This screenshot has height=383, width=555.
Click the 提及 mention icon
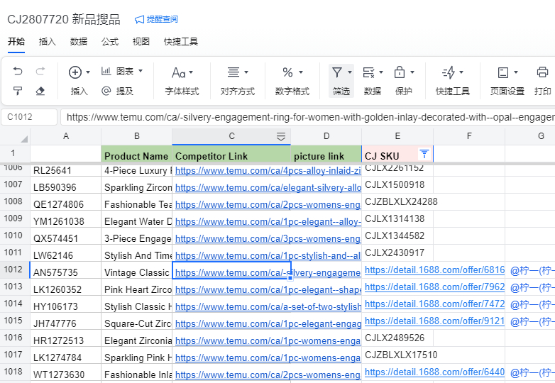coord(106,91)
